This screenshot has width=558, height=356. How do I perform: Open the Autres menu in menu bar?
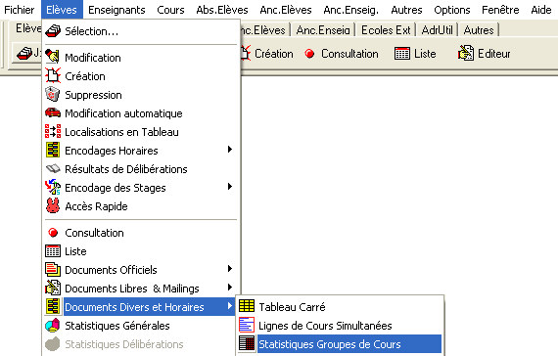[x=406, y=10]
